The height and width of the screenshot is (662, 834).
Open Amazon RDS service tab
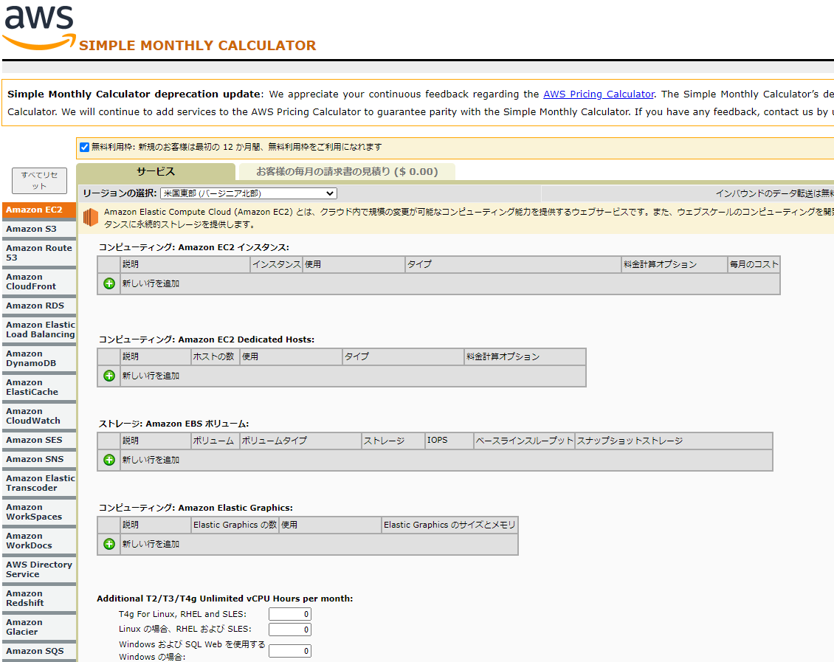pos(39,306)
